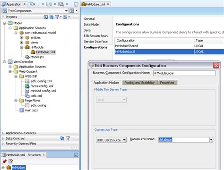Viewport: 224px width, 170px height.
Task: Open the JDBC DataSource connection type dropdown
Action: [x=111, y=140]
